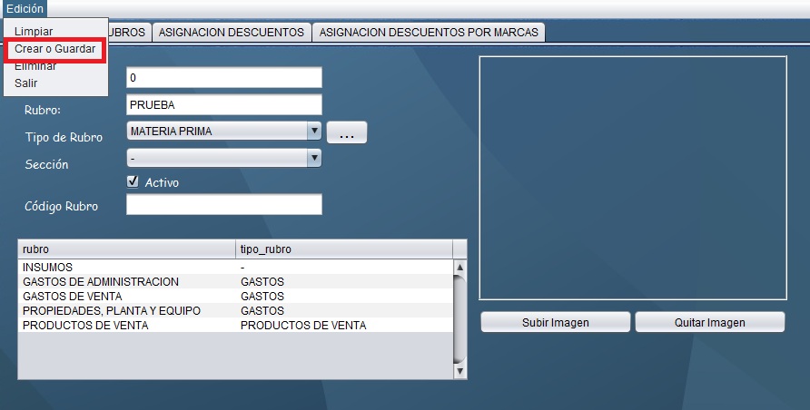Uncheck the Activo checkbox
This screenshot has height=410, width=810.
133,181
